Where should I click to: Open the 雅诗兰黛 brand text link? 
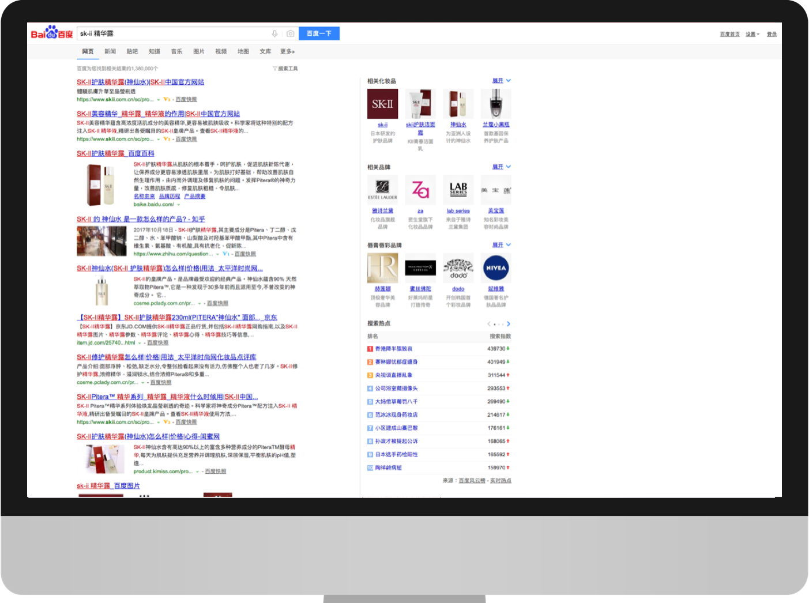click(x=383, y=211)
